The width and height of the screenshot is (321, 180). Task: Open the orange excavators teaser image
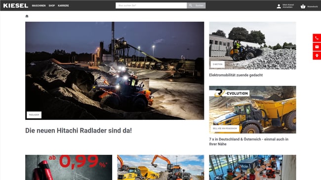pos(160,167)
